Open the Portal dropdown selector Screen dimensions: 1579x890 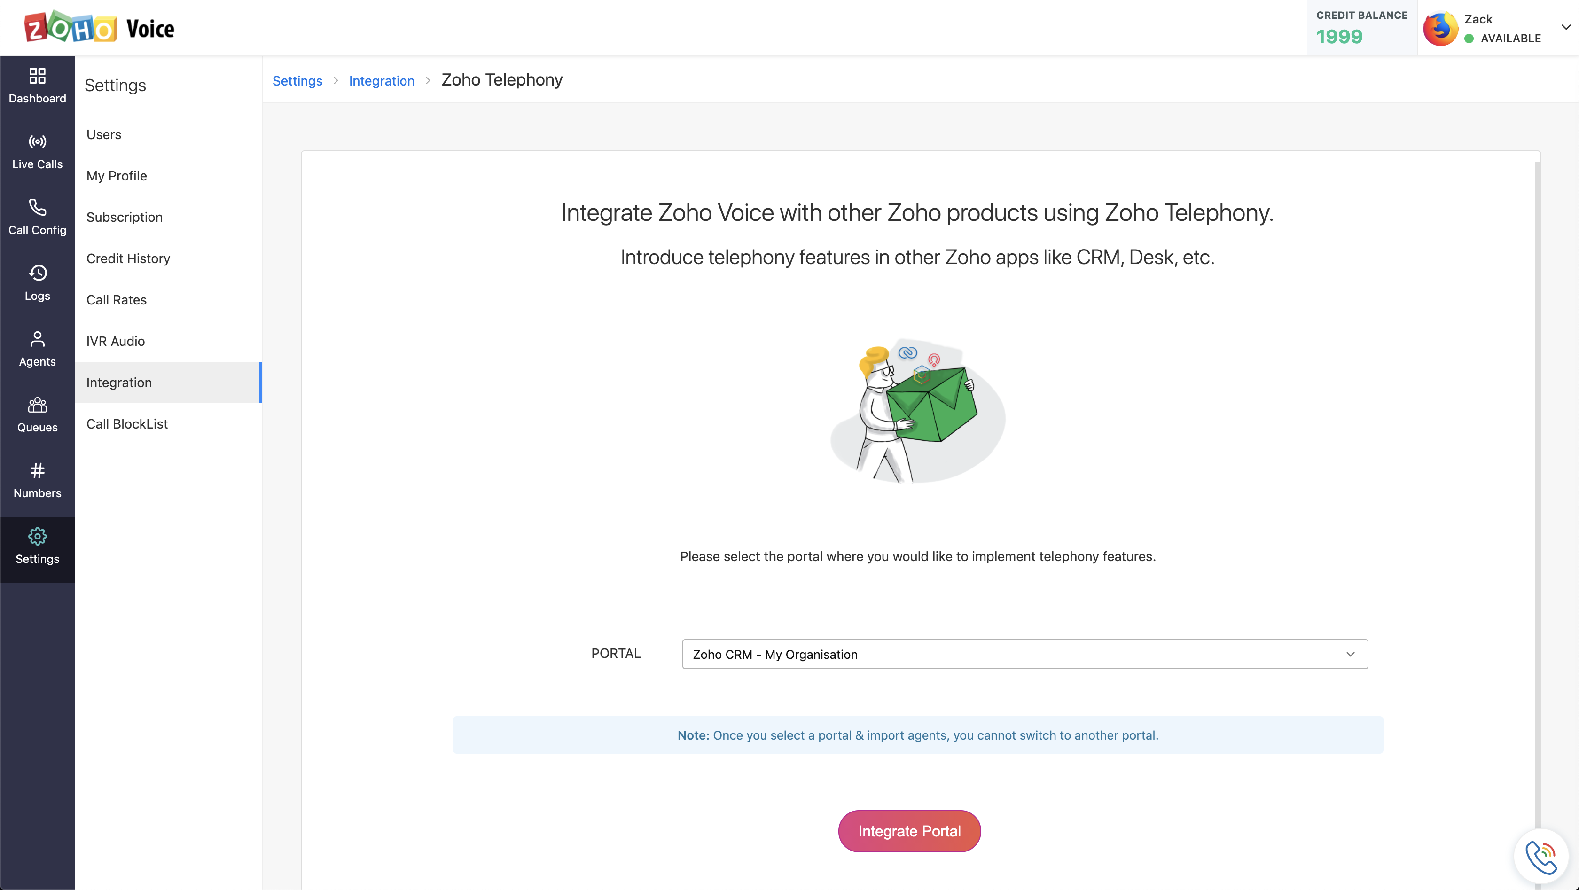click(1024, 654)
